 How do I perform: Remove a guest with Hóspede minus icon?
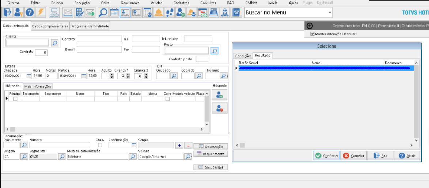219,108
